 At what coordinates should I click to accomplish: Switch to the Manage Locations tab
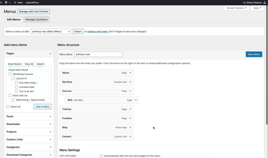tap(36, 20)
